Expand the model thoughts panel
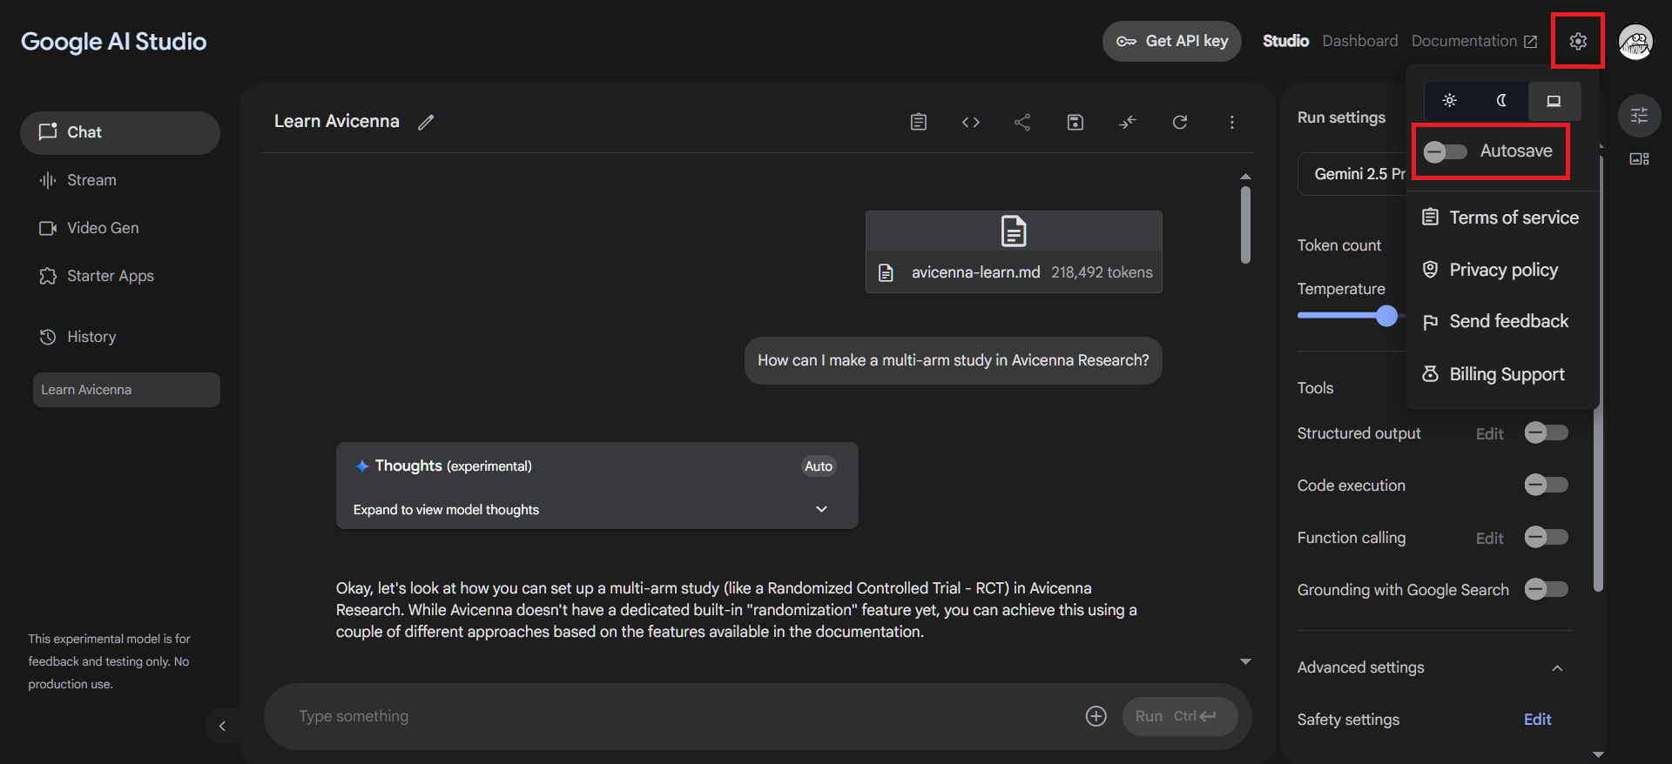This screenshot has width=1672, height=764. (821, 509)
